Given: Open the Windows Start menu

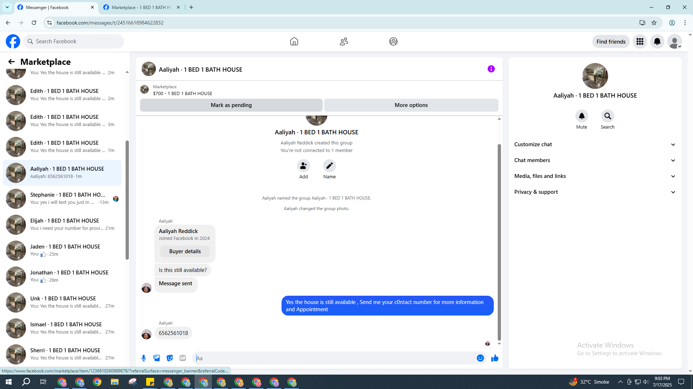Looking at the screenshot, I should [9, 382].
